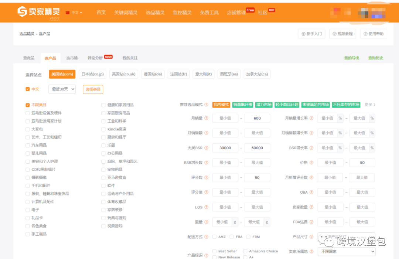The height and width of the screenshot is (259, 399).
Task: Open the help icon next to 大类BSR
Action: coord(206,147)
